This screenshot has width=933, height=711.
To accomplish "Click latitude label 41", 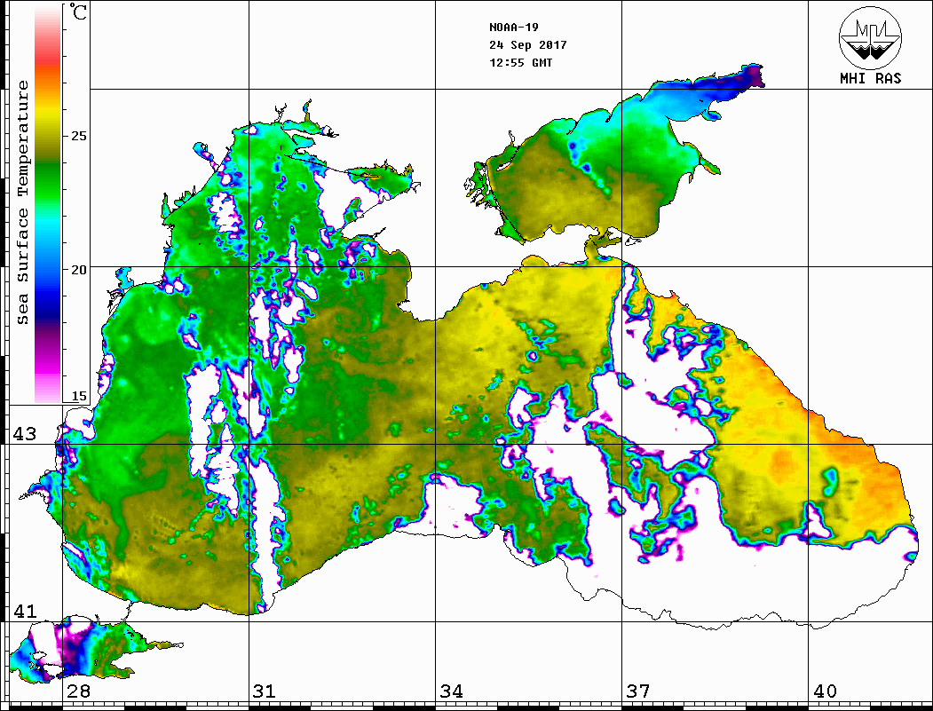I will [x=25, y=612].
